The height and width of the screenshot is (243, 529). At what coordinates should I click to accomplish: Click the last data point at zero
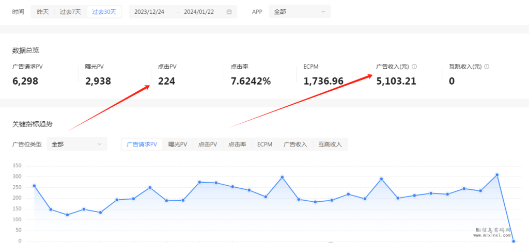514,241
